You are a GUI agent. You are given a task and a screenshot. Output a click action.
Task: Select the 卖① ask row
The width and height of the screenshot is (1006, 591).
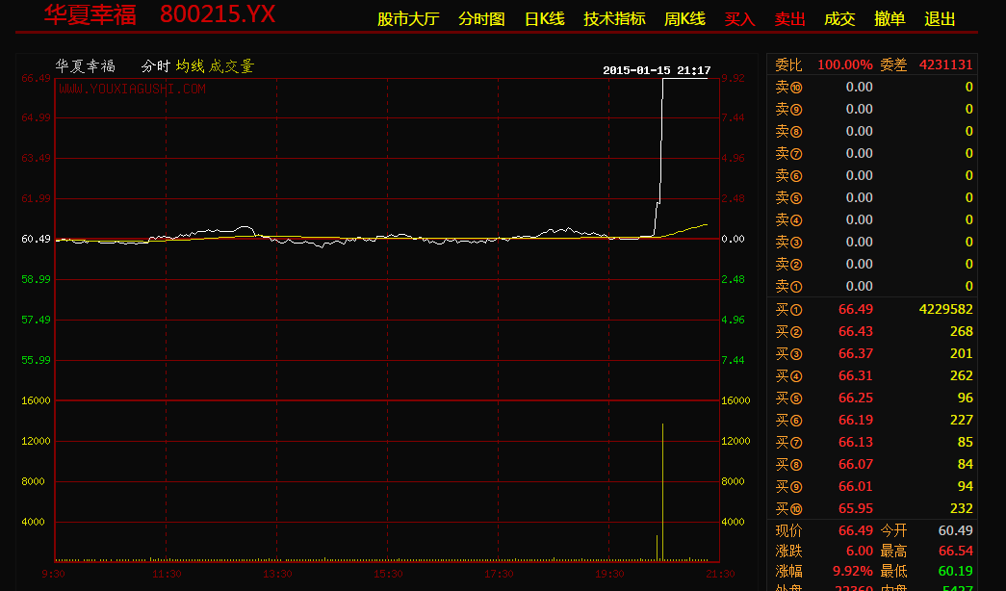[x=872, y=286]
